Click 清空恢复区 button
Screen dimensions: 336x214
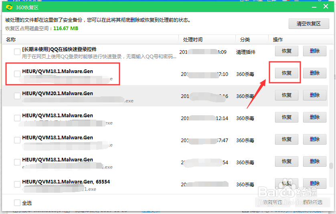[309, 24]
